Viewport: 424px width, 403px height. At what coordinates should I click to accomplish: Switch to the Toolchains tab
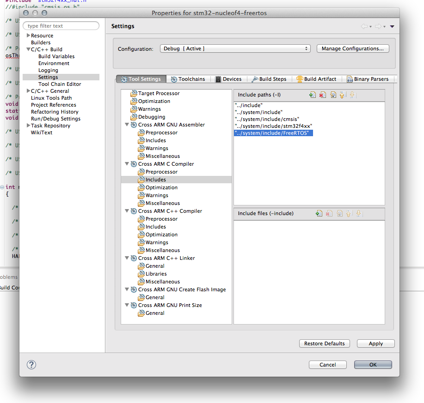pos(188,79)
